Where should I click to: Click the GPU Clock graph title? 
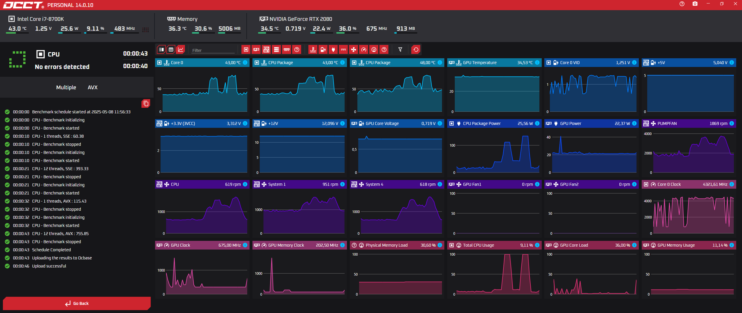tap(180, 245)
